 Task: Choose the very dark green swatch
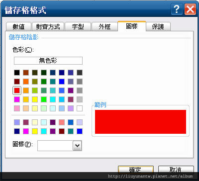44,73
